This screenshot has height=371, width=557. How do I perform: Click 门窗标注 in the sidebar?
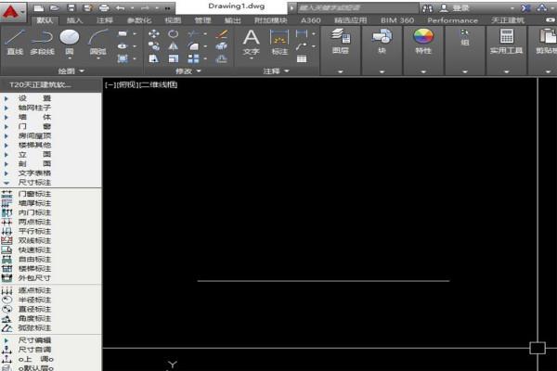tap(35, 194)
